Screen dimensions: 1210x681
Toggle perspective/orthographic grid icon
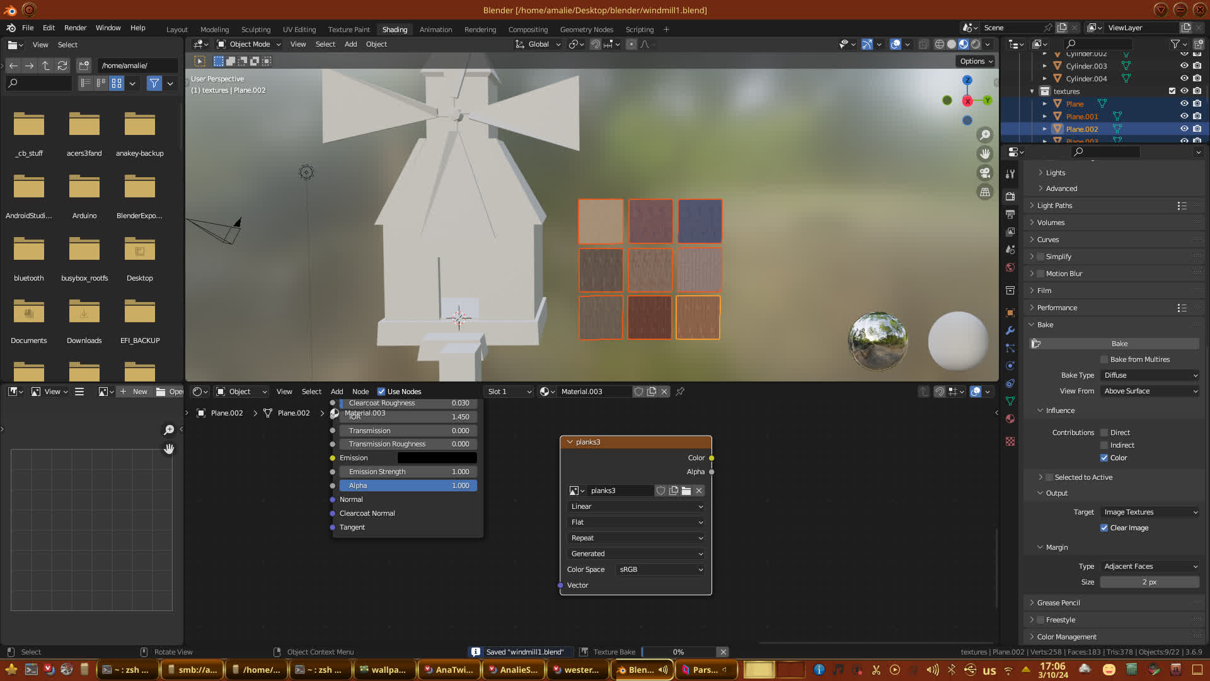point(985,192)
